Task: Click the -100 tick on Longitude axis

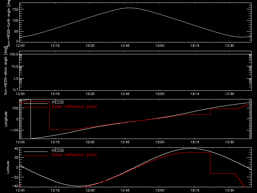Action: pos(14,130)
